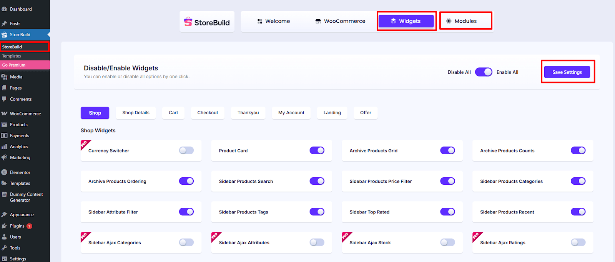Screen dimensions: 615x262
Task: Click the Analytics bar chart icon
Action: point(4,147)
